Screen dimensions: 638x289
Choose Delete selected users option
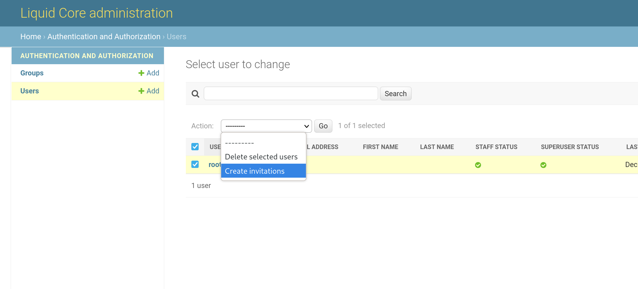[x=261, y=157]
